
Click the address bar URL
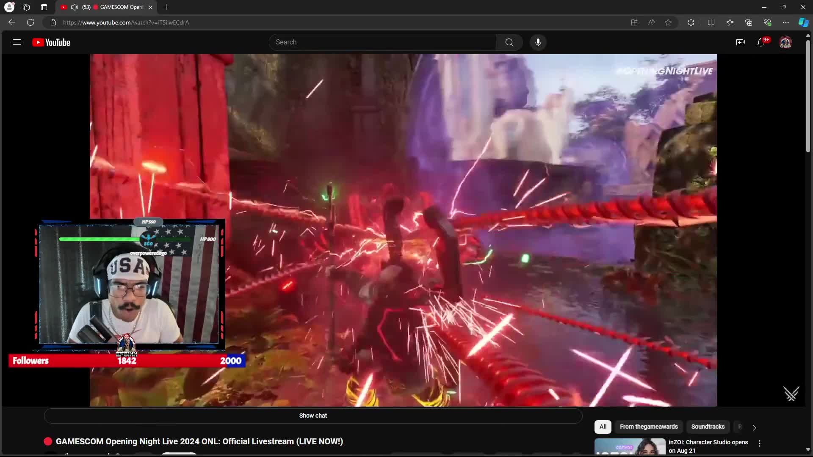tap(126, 22)
